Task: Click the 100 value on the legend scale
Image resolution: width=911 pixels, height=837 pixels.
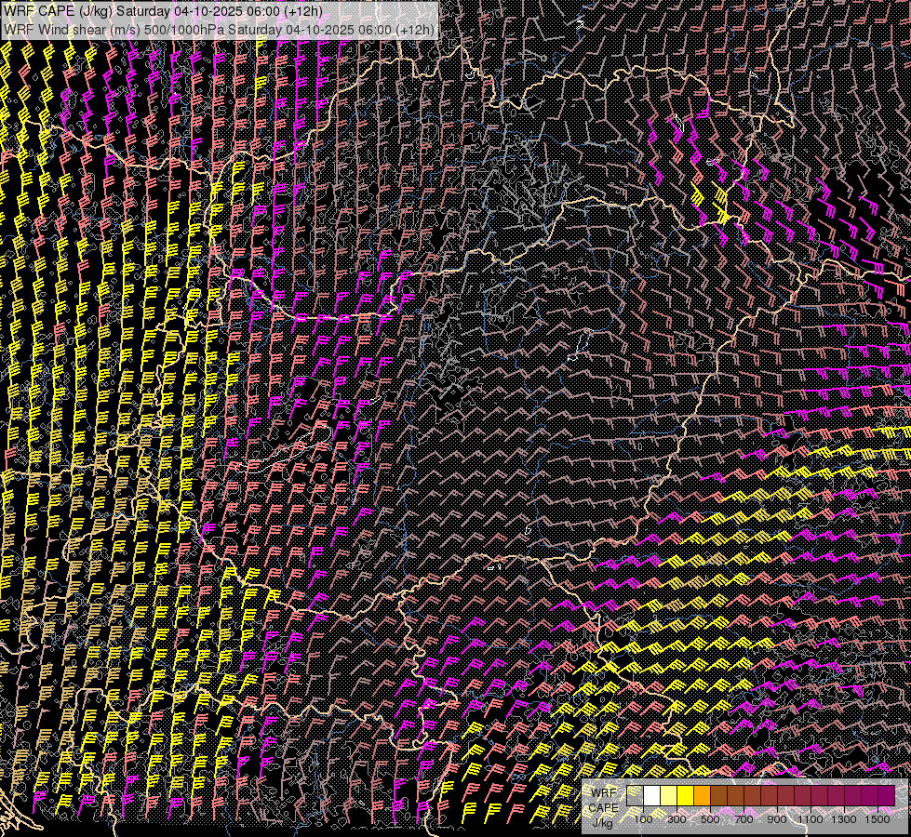Action: tap(643, 819)
